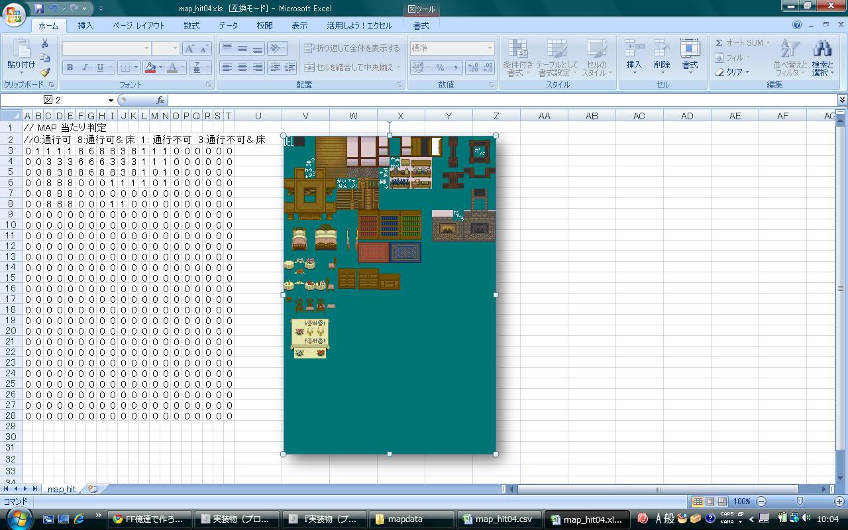Viewport: 848px width, 530px height.
Task: Expand the formula bar chevron
Action: [x=842, y=100]
